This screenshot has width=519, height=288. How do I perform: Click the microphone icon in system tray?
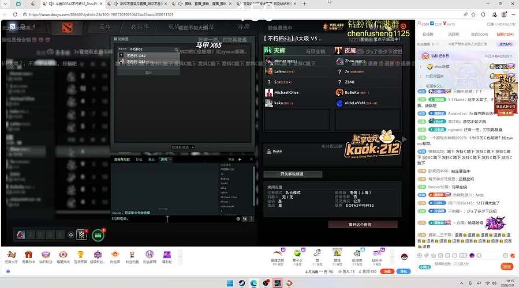click(470, 283)
